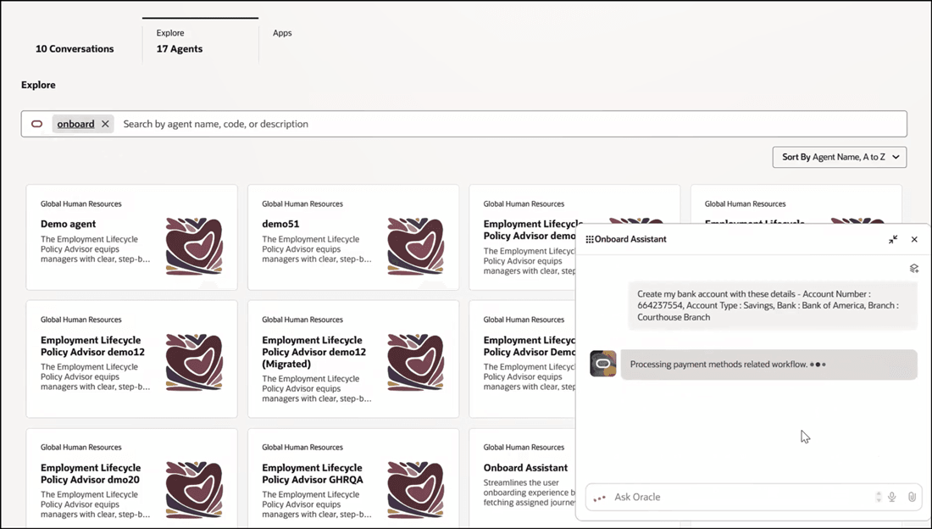Screen dimensions: 932x529
Task: Open Employment Lifecycle Policy Advisor demo12 title
Action: coord(92,346)
